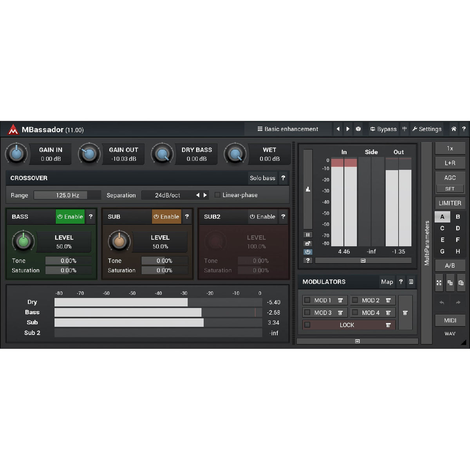
Task: Click the Map button in Modulators
Action: (x=387, y=282)
